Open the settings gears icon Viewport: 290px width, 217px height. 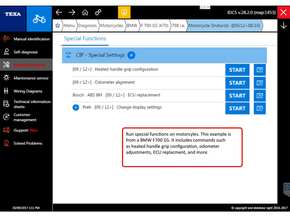point(98,12)
